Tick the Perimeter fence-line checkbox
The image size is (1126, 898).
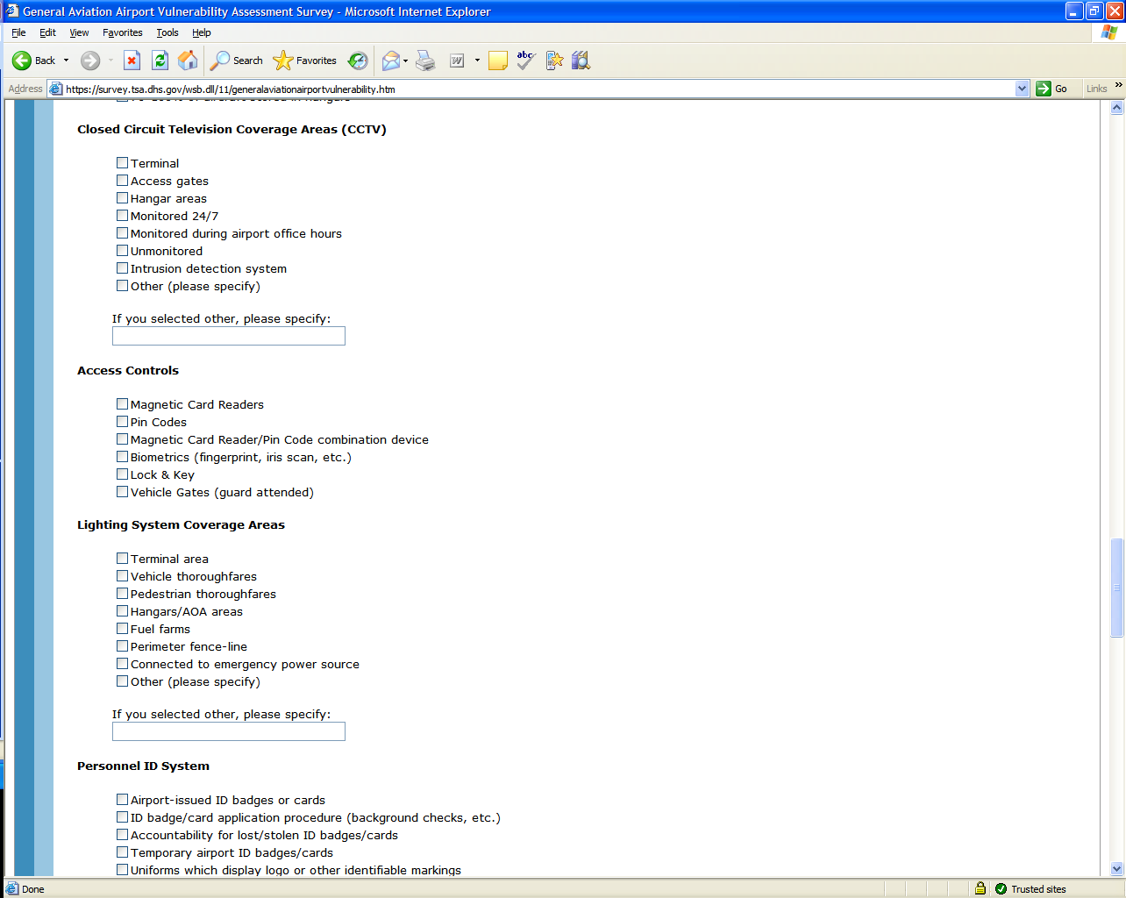(123, 646)
